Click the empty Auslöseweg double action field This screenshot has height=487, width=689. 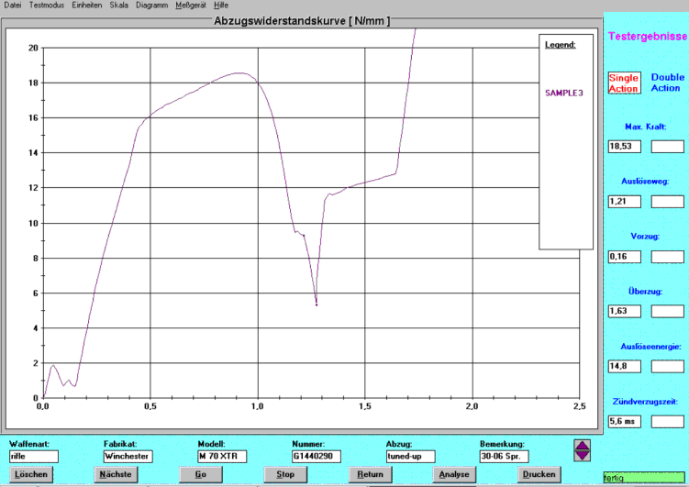668,202
